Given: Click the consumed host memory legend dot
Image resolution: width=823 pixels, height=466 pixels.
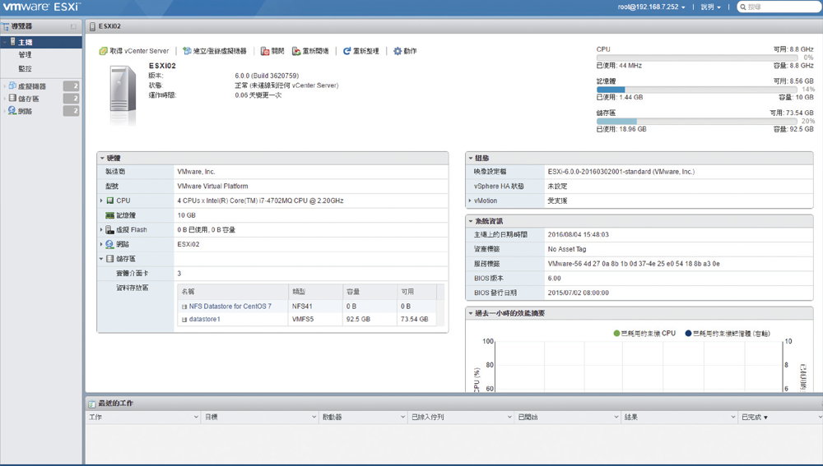Looking at the screenshot, I should [688, 334].
